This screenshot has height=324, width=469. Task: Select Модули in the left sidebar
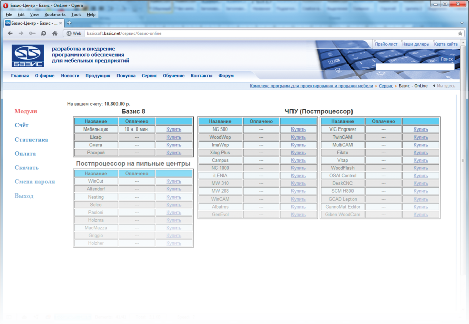pyautogui.click(x=26, y=111)
